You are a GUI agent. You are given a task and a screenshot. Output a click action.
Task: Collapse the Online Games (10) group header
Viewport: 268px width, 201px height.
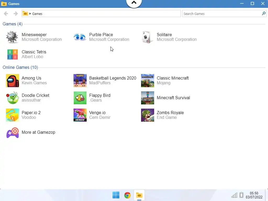tap(20, 67)
